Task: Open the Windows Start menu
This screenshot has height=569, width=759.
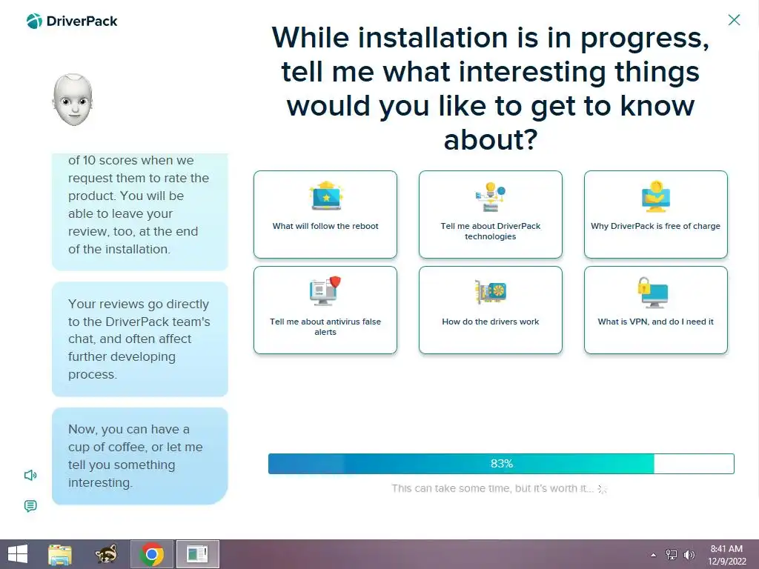Action: tap(18, 554)
